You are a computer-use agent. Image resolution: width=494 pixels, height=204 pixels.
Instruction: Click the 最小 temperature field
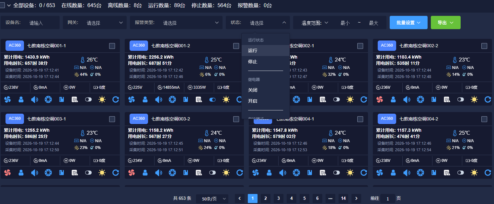point(345,23)
